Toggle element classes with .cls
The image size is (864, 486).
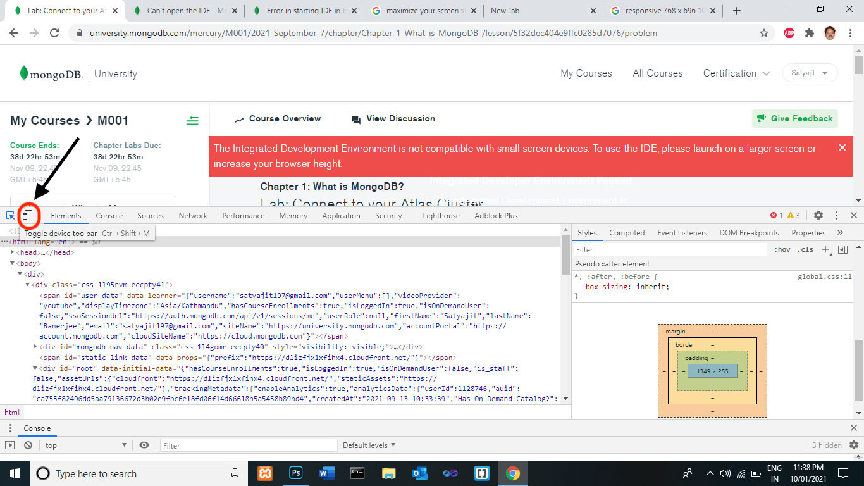pyautogui.click(x=804, y=249)
